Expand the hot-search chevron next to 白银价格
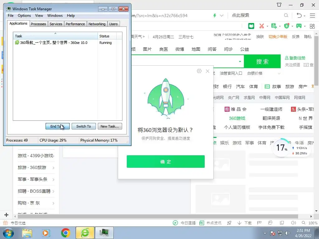The height and width of the screenshot is (239, 319). pos(279,73)
